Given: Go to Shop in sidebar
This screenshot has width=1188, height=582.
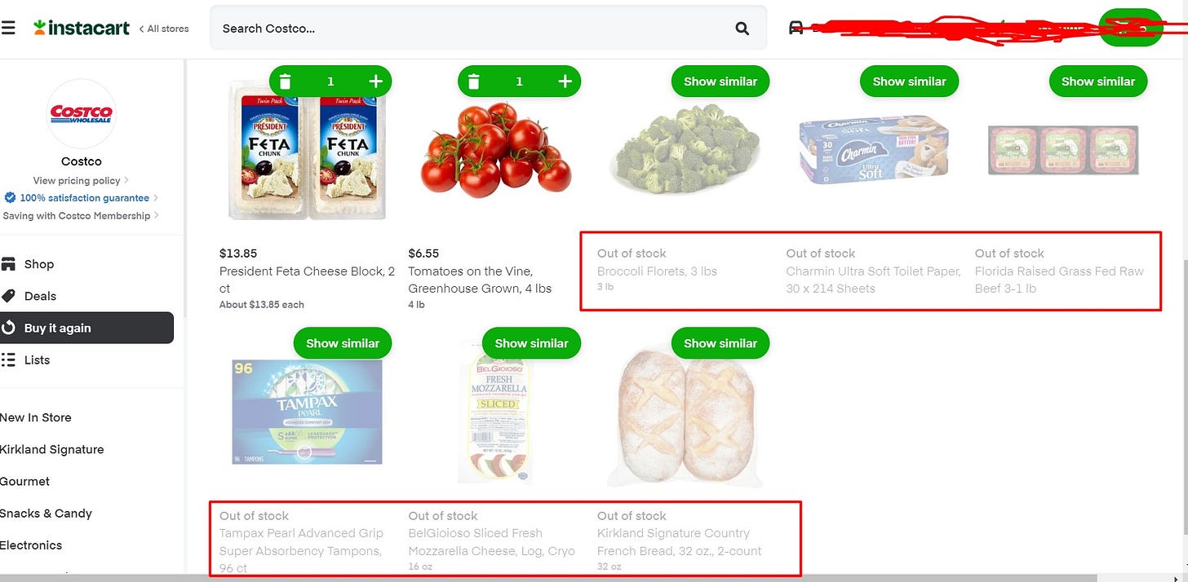Looking at the screenshot, I should 38,264.
